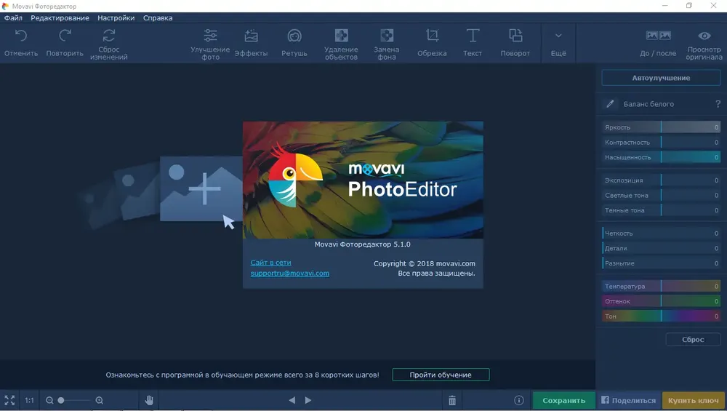Open the Сайт в сети link
727x411 pixels.
(270, 263)
